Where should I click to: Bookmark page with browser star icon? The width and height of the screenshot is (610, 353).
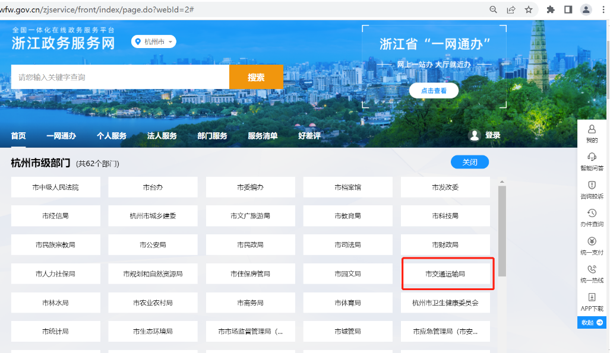(528, 9)
